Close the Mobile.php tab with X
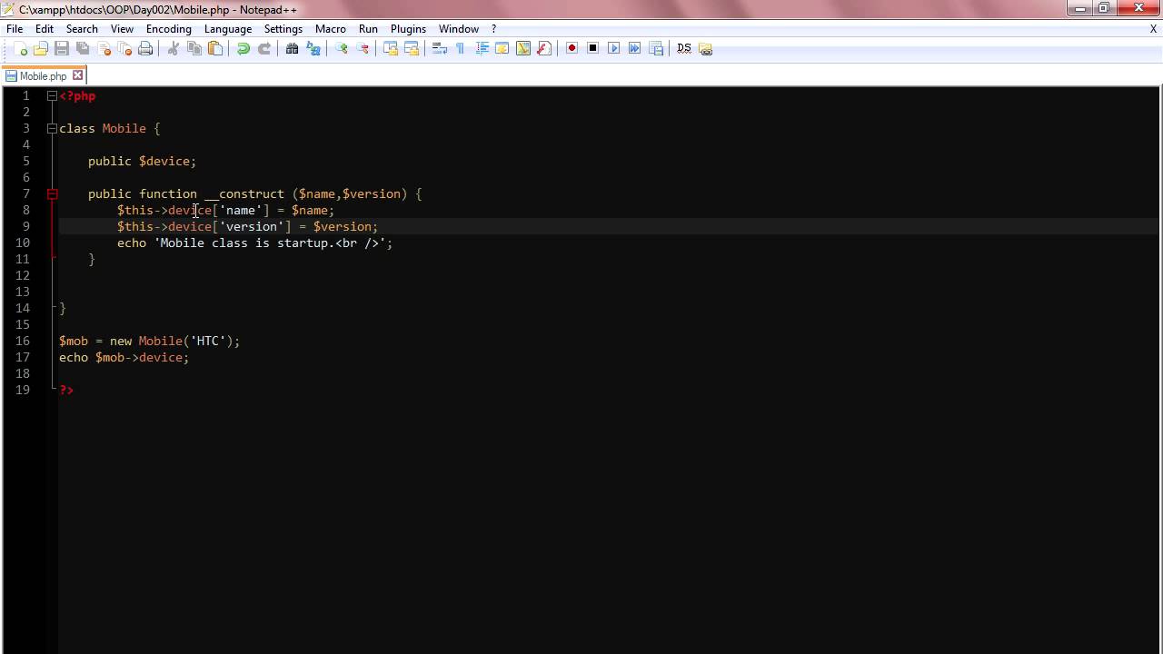1163x654 pixels. pyautogui.click(x=77, y=75)
